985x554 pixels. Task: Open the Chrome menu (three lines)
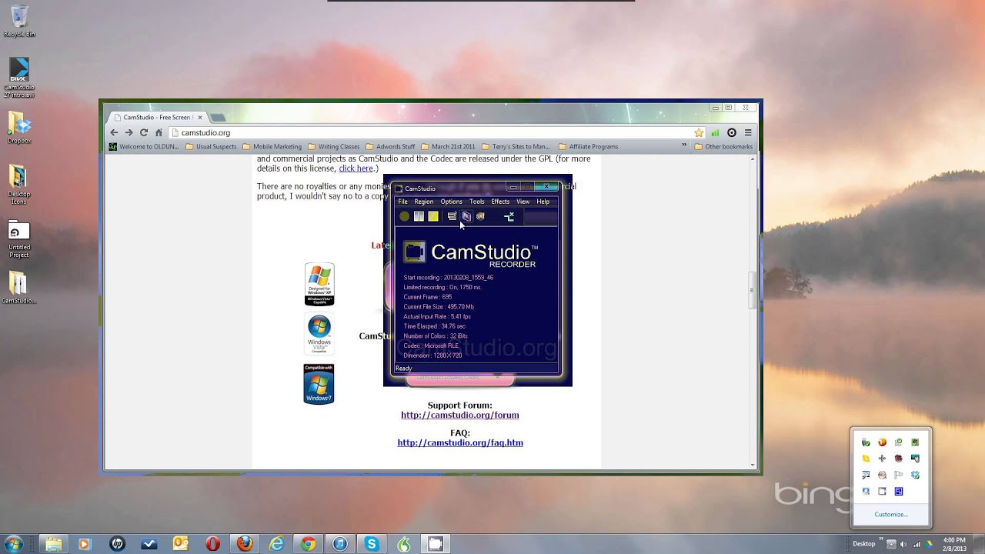(x=748, y=132)
